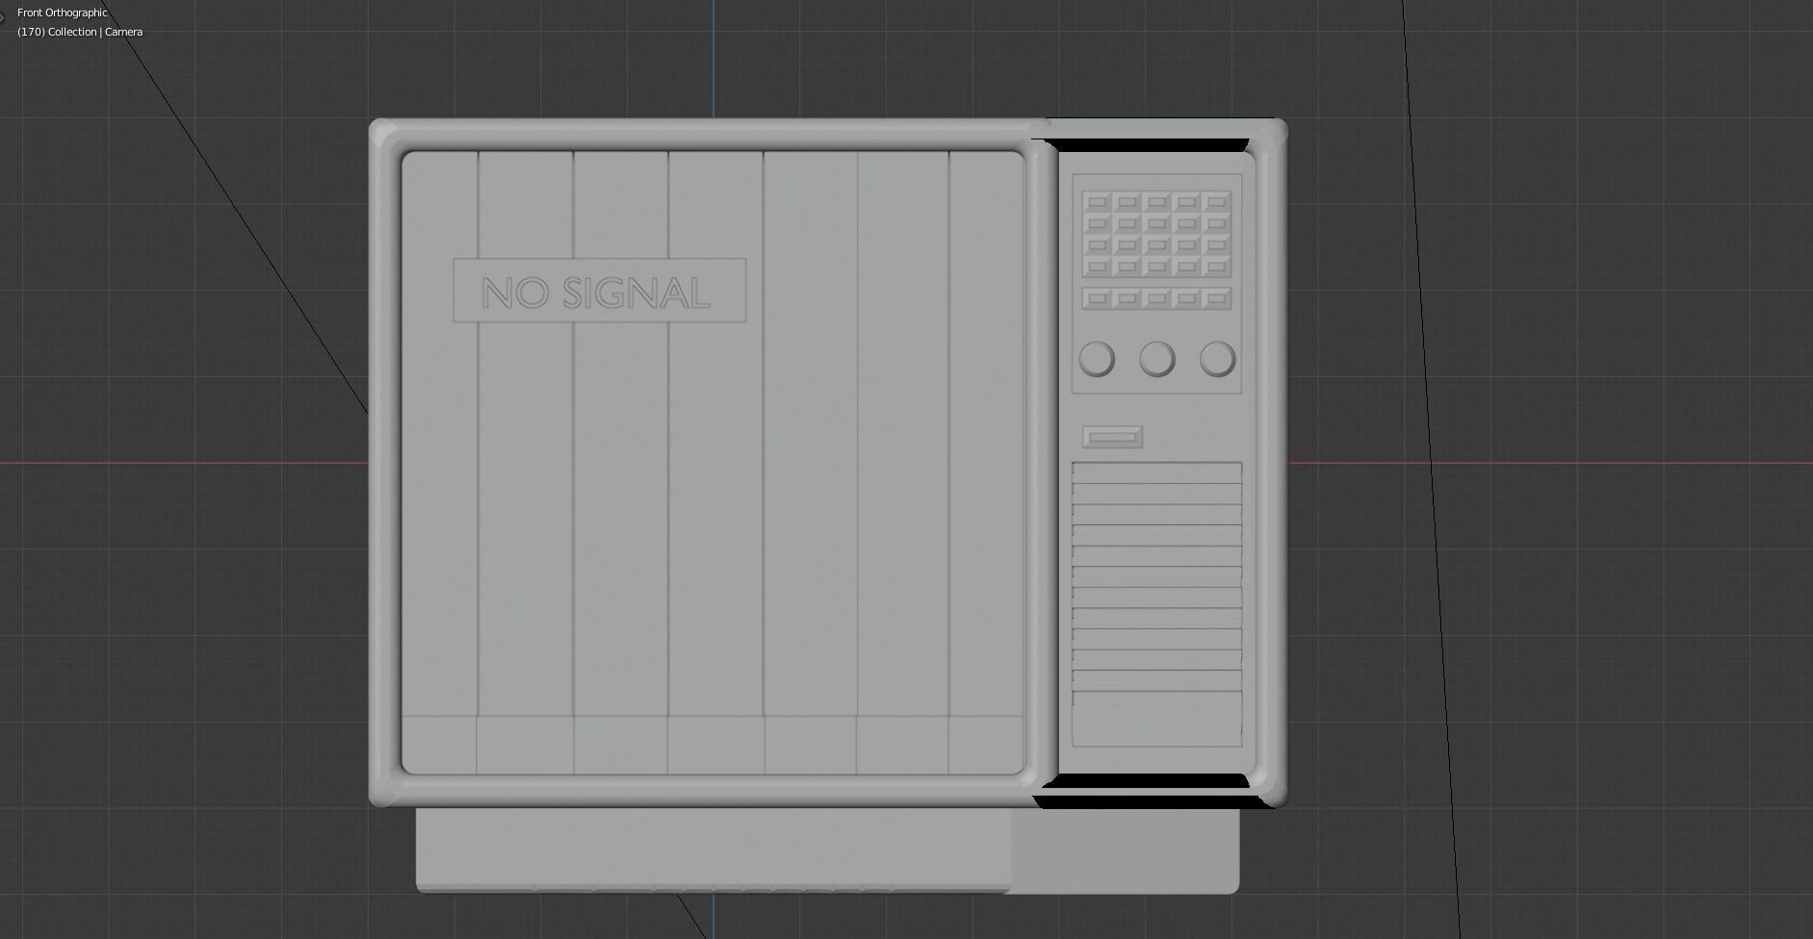Select the small rectangular slot below the knobs

[1113, 438]
